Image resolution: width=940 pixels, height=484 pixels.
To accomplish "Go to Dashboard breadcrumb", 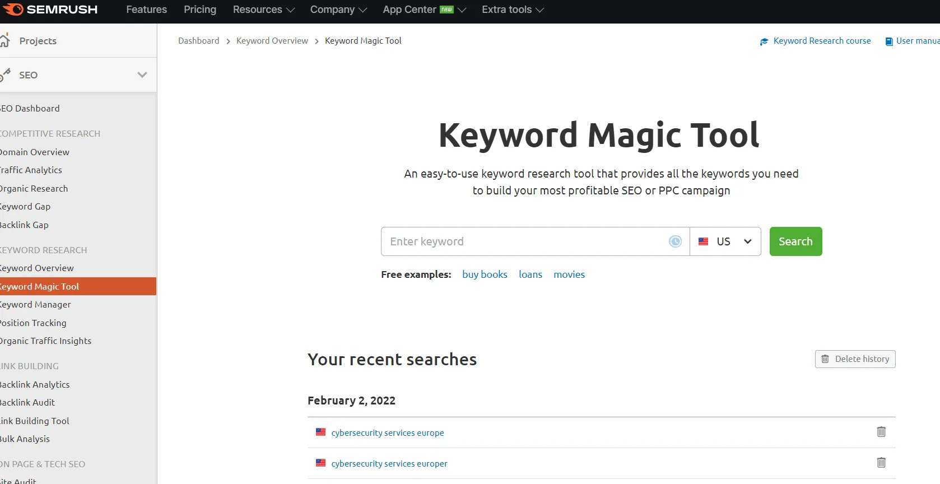I will tap(199, 41).
